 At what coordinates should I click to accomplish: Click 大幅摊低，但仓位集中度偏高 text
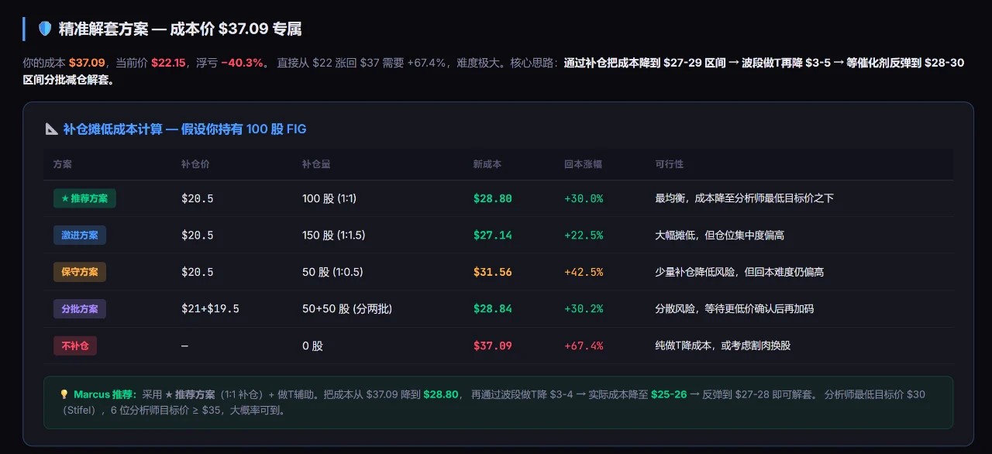[x=720, y=235]
